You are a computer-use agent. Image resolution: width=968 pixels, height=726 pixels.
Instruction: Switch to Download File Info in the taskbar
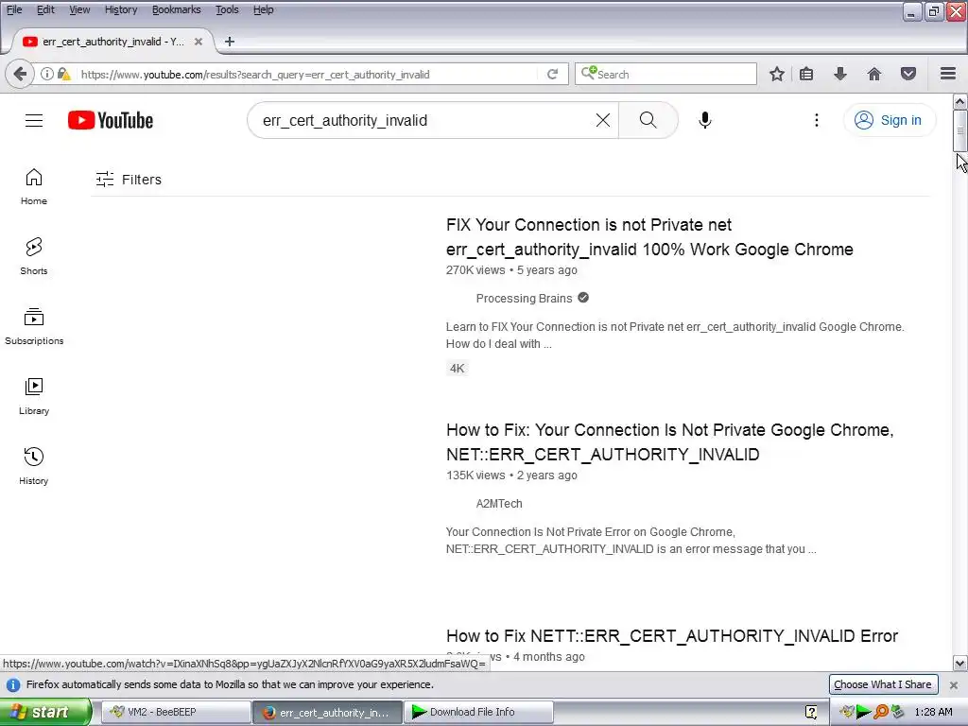point(478,713)
